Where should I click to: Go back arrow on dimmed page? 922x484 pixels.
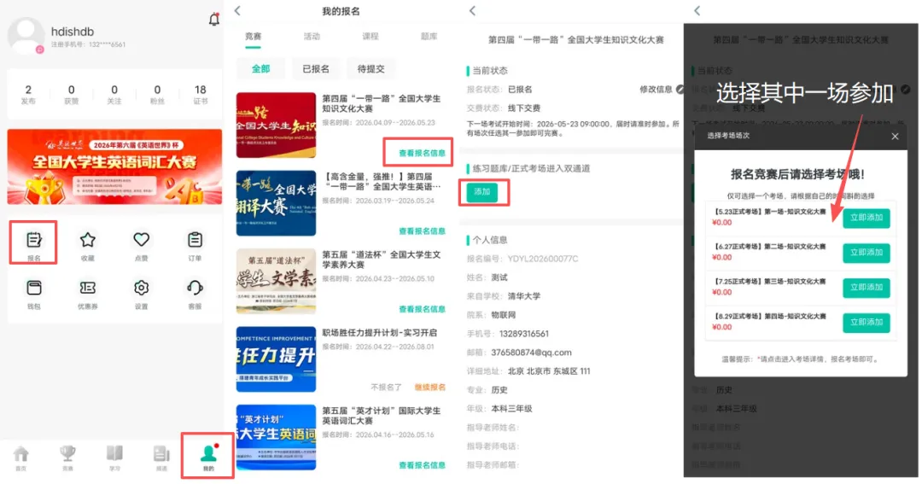[697, 10]
